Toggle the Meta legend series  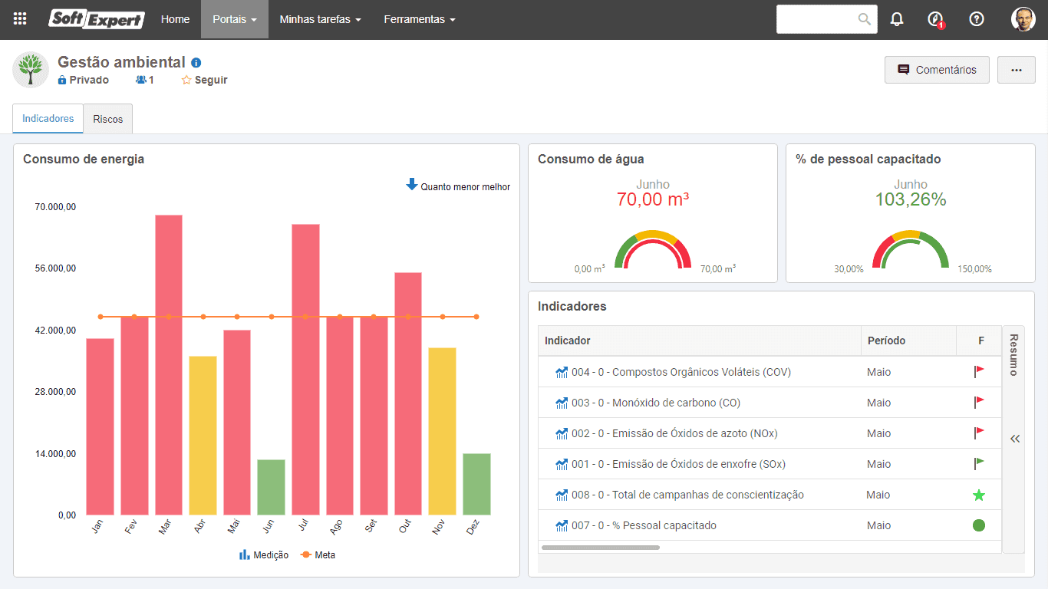point(318,554)
